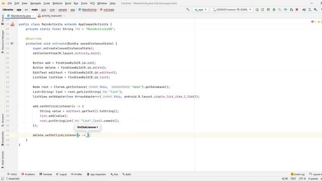Viewport: 322px width, 181px height.
Task: Click the CRLF line separator in status bar
Action: point(293,179)
